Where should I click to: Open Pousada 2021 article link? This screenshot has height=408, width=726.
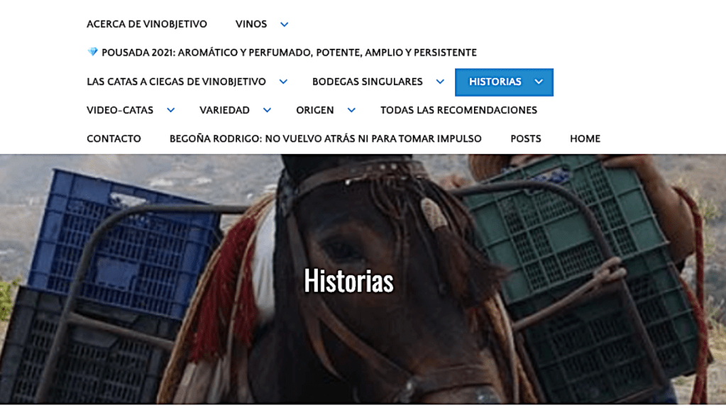click(289, 53)
